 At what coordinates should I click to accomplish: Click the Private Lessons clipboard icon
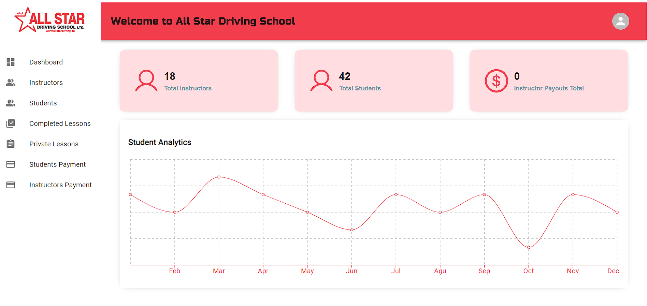11,144
